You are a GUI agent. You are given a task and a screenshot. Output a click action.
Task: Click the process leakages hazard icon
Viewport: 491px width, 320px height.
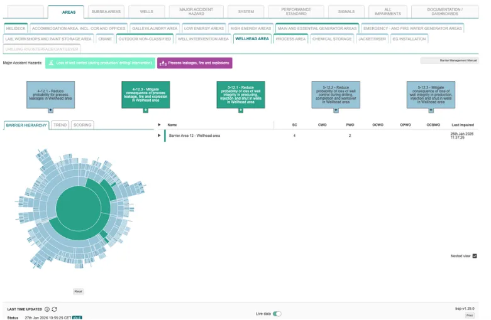163,63
